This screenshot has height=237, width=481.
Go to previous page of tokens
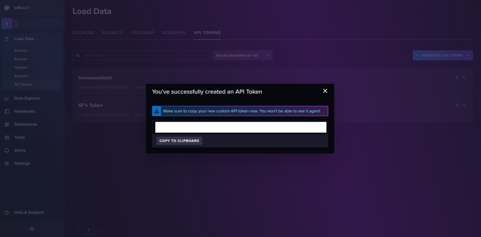click(x=78, y=230)
